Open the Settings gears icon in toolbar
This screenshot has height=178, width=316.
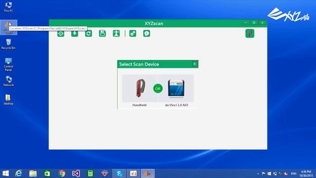(x=133, y=33)
